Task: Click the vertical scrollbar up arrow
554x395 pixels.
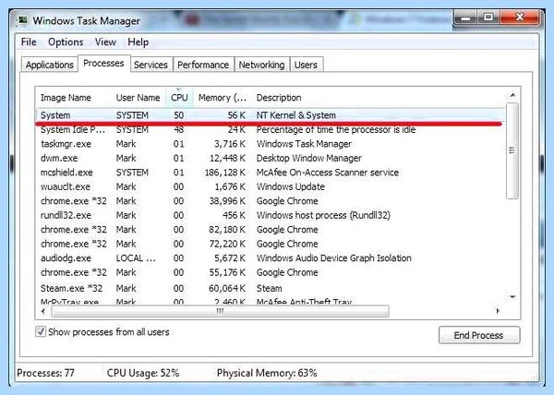Action: point(512,95)
